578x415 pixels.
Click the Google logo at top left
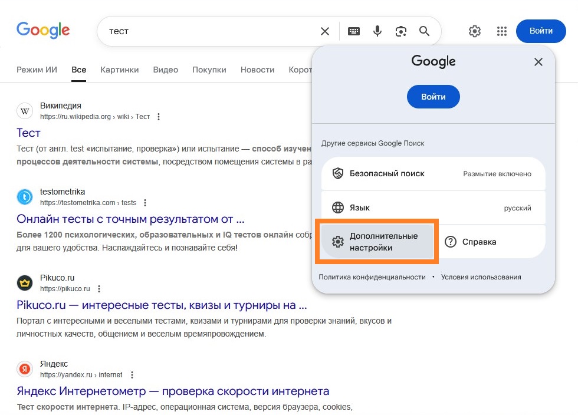(43, 30)
